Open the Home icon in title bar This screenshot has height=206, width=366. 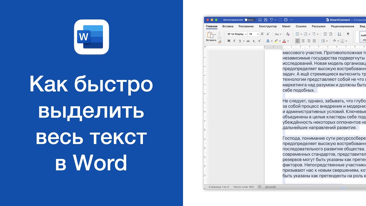tap(260, 20)
